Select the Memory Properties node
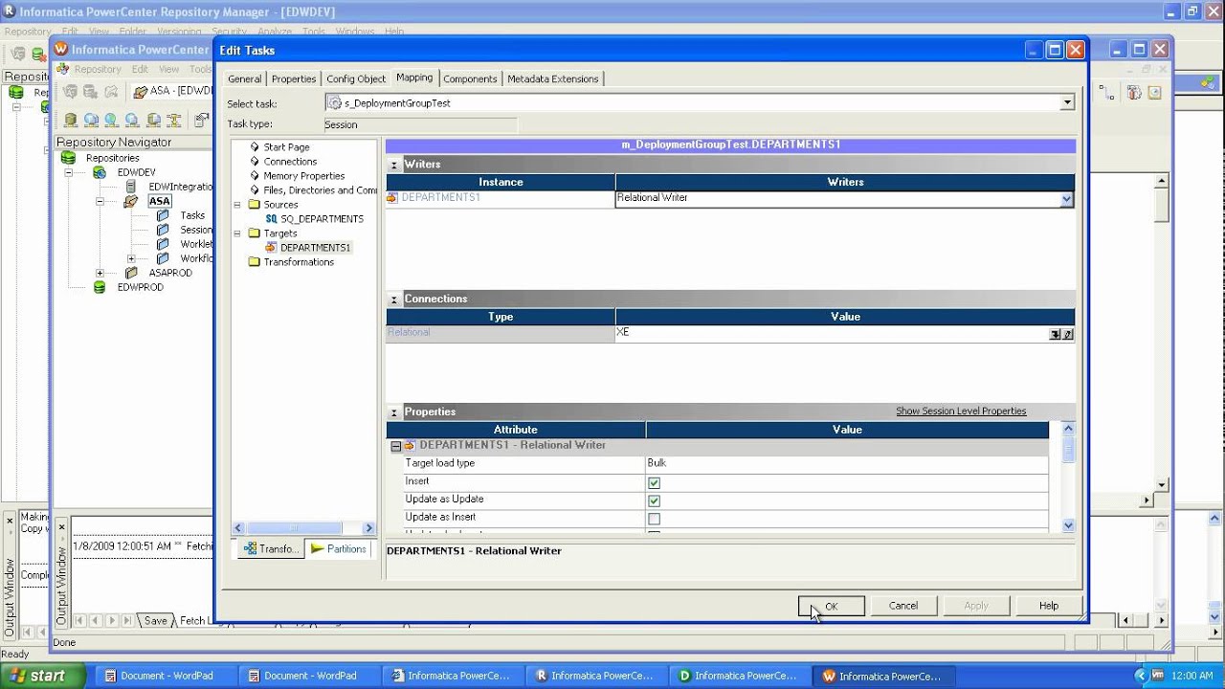This screenshot has width=1225, height=689. click(x=304, y=176)
